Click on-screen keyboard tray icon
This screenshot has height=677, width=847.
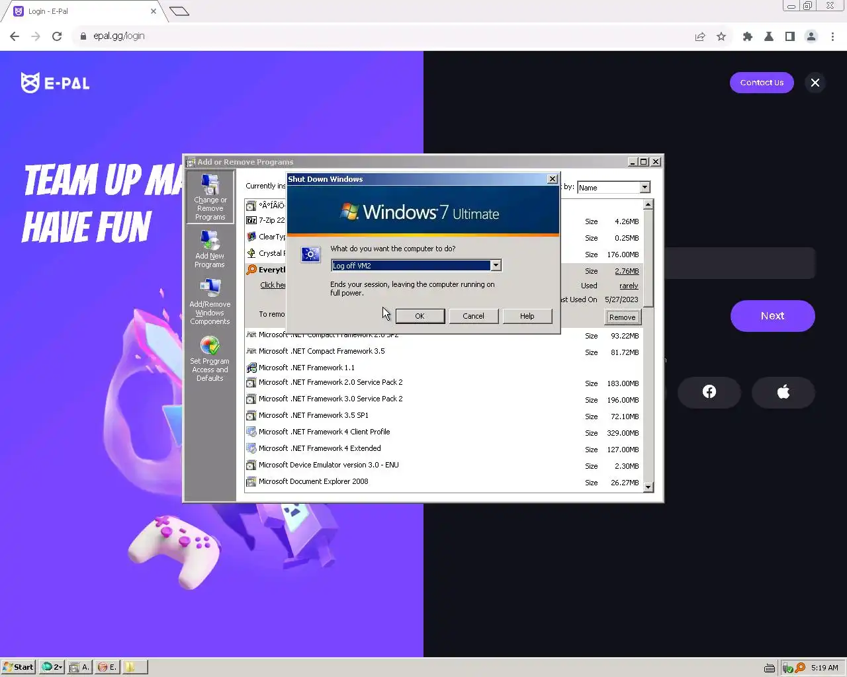(x=770, y=667)
